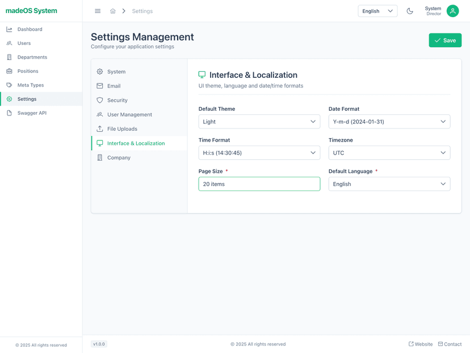The width and height of the screenshot is (470, 353).
Task: Click the Security shield icon
Action: (100, 100)
